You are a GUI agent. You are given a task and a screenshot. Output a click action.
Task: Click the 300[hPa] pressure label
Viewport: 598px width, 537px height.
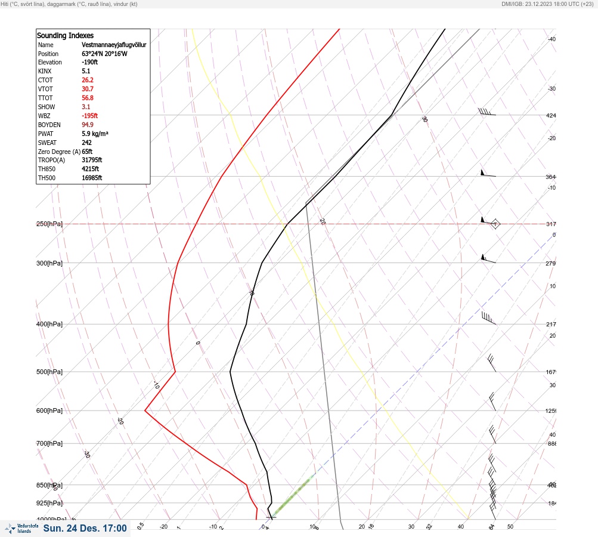click(49, 263)
